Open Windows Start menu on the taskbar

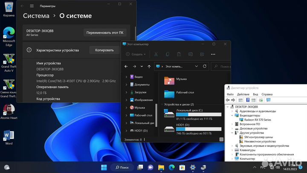104,167
